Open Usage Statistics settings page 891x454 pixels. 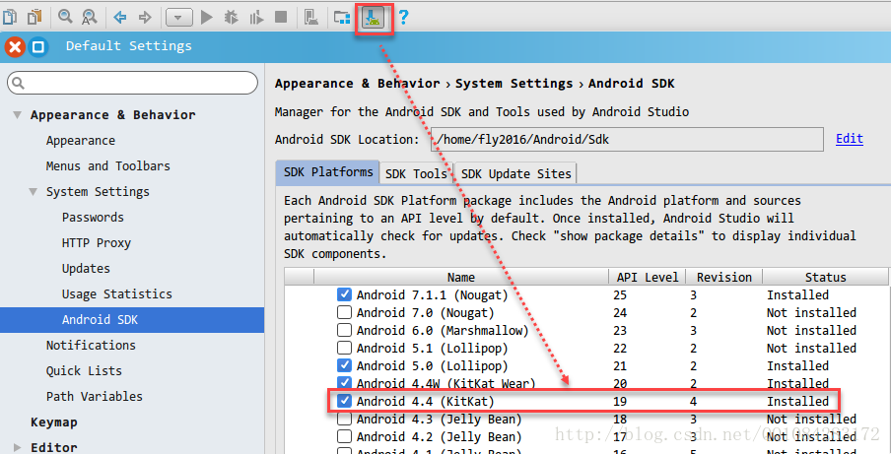click(x=117, y=293)
